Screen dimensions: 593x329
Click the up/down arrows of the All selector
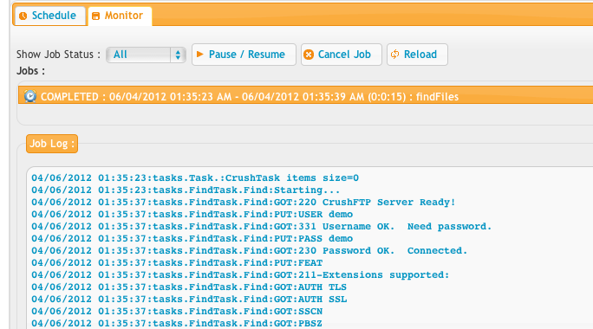point(178,55)
